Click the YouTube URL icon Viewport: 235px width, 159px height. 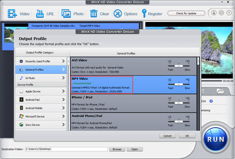(x=40, y=14)
